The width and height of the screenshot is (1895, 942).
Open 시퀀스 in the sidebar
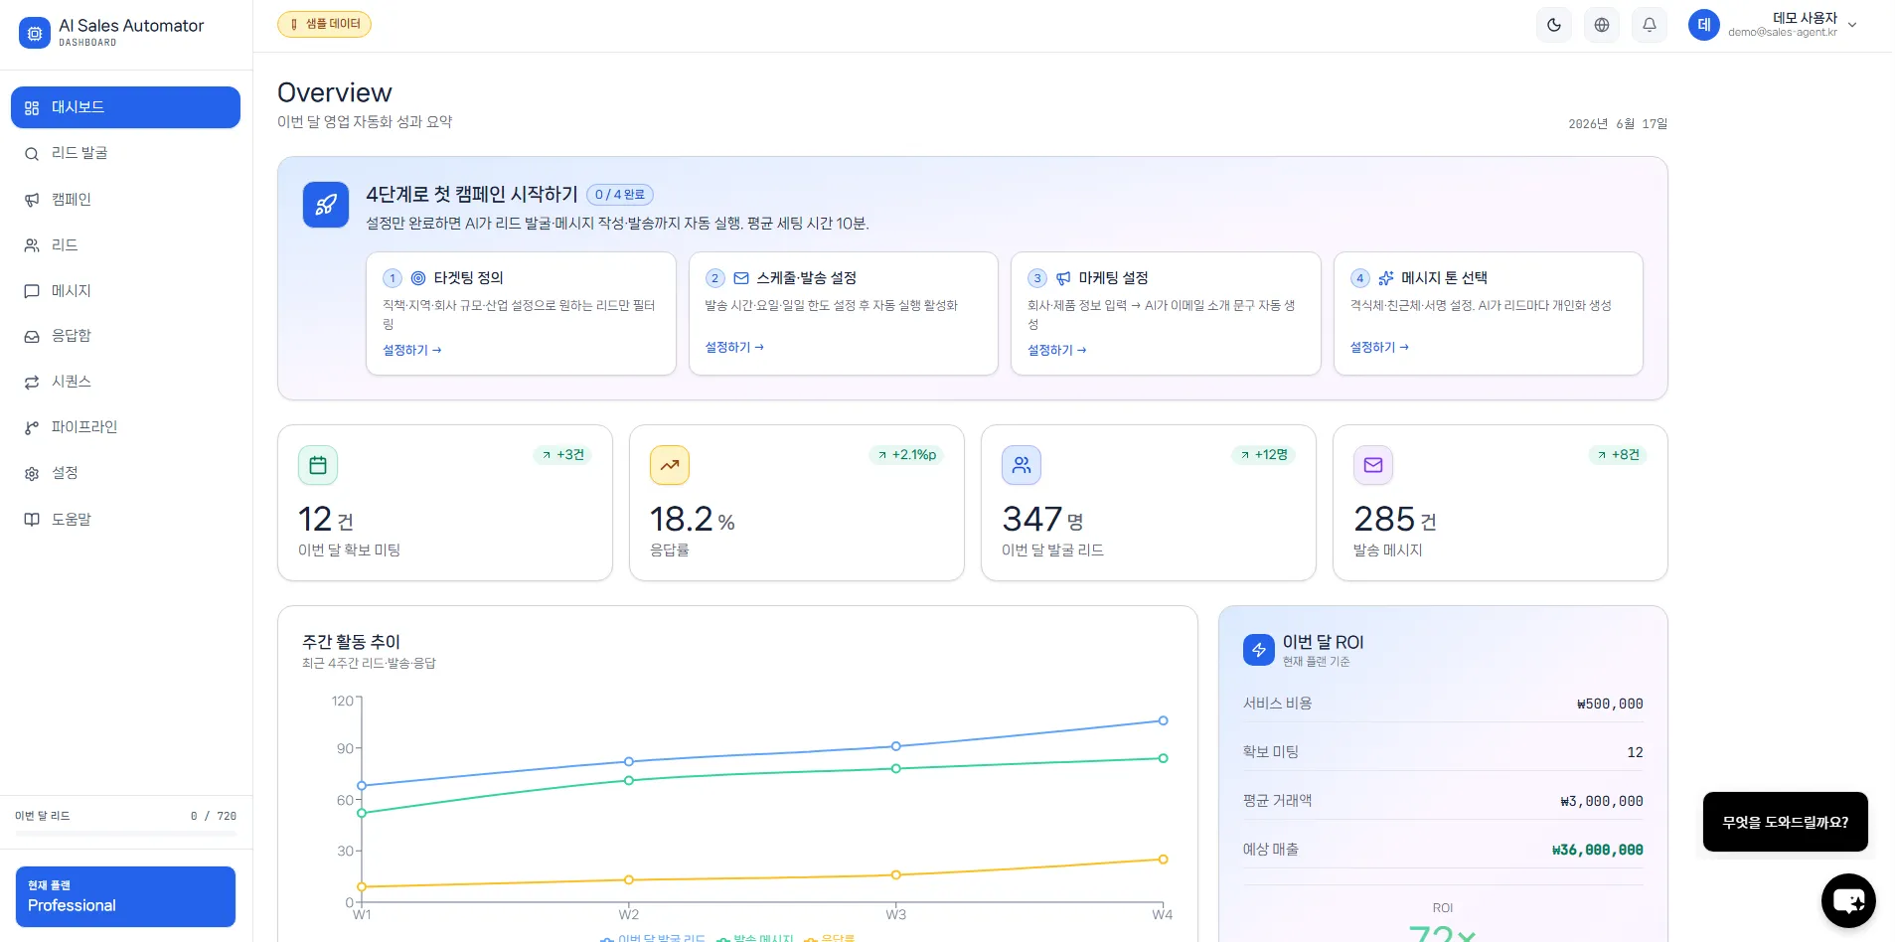pos(125,382)
